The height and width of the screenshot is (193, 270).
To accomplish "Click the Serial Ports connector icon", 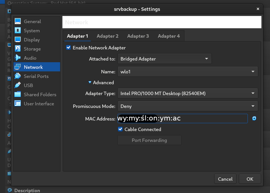I will (x=18, y=76).
